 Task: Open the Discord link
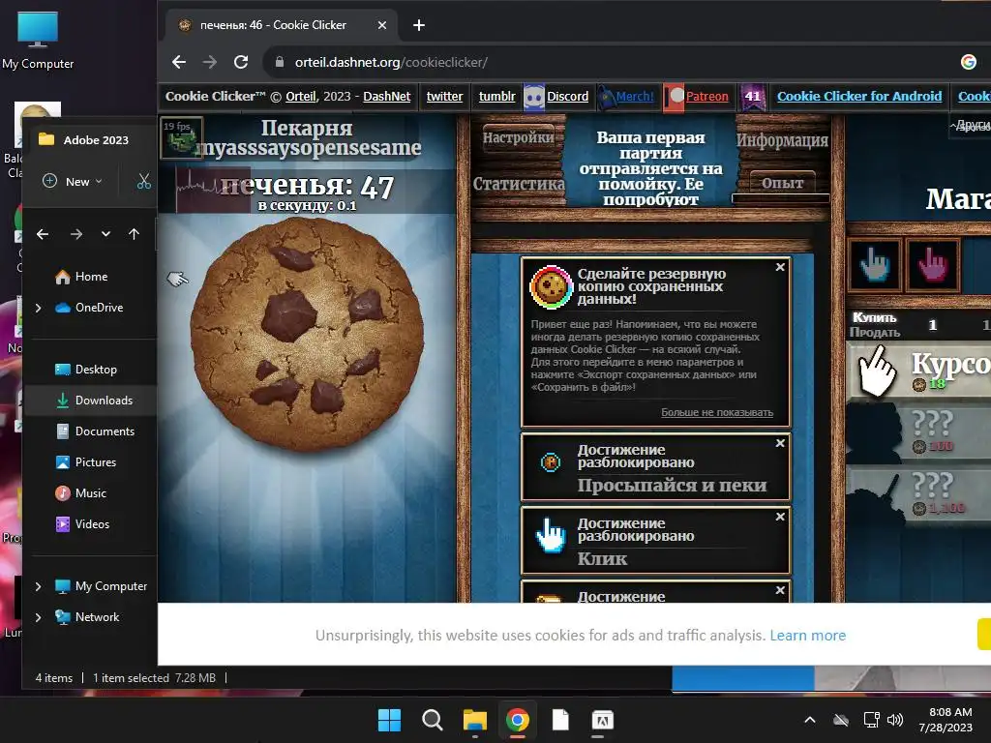pyautogui.click(x=567, y=96)
